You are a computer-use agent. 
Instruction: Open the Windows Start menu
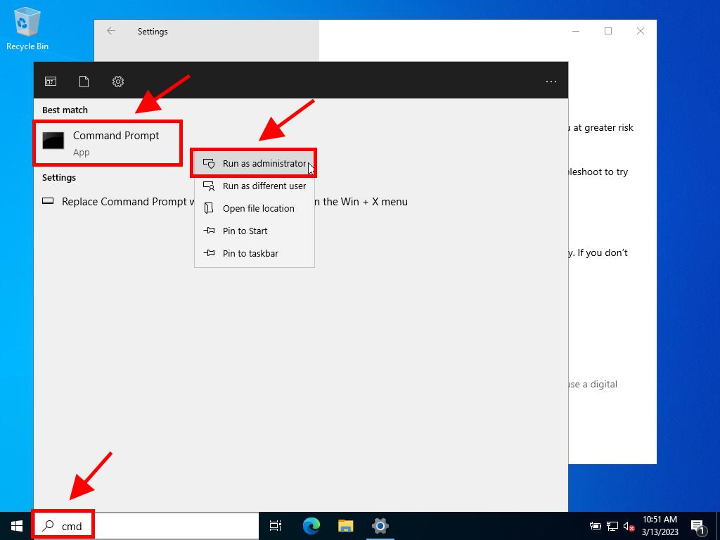(x=17, y=526)
